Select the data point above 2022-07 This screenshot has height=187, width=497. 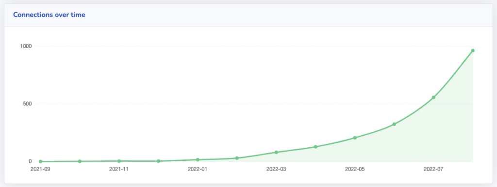click(x=433, y=97)
